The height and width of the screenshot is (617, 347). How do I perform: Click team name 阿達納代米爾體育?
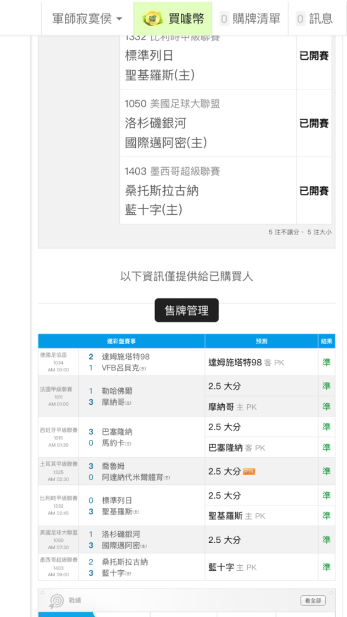(133, 478)
